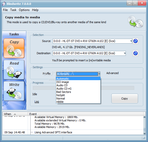The height and width of the screenshot is (142, 148).
Task: Maximize the Blindwrite window
Action: click(135, 3)
